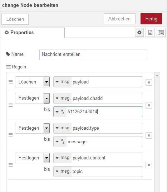
Task: Click the topic value field
Action: [x=107, y=172]
